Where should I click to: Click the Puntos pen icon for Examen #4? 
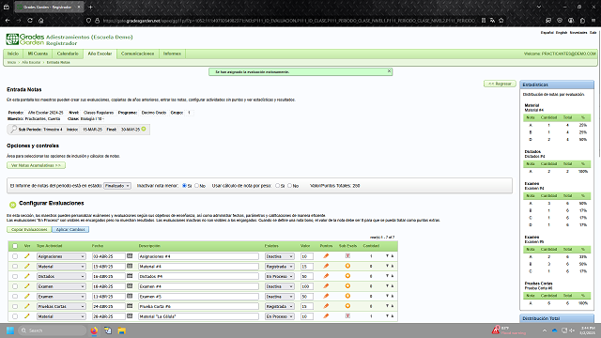326,285
